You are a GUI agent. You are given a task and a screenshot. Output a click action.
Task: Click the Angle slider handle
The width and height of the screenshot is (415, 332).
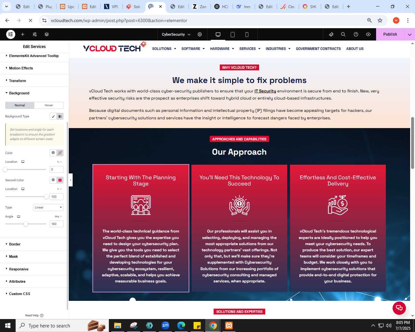pyautogui.click(x=26, y=224)
